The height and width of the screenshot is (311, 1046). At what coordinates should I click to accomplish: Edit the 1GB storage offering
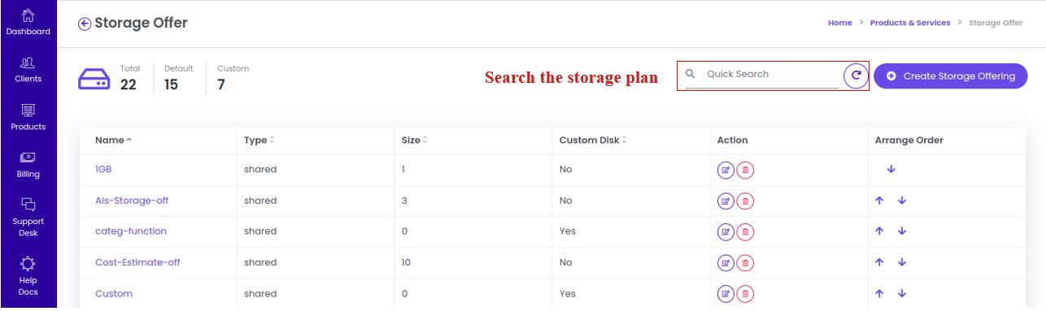[726, 170]
